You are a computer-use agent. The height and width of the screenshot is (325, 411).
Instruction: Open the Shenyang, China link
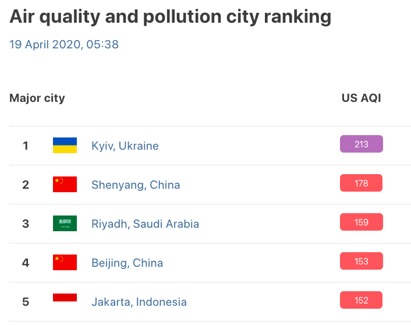136,185
